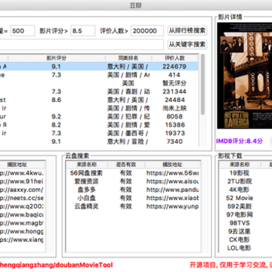The width and height of the screenshot is (272, 272).
Task: Select 2TU影院 in 影视下载 list
Action: click(240, 181)
